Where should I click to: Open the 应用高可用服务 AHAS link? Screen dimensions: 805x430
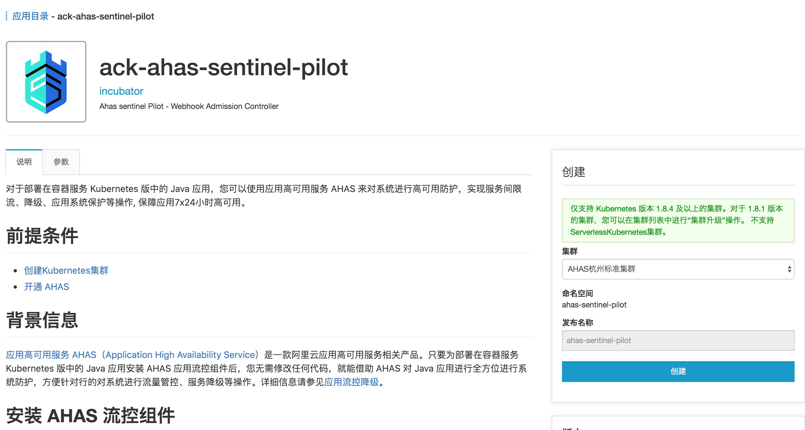coord(132,355)
